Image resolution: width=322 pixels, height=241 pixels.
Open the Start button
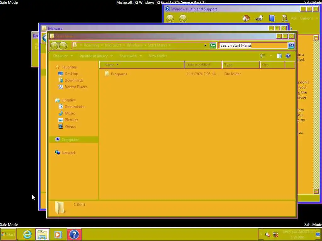8,234
